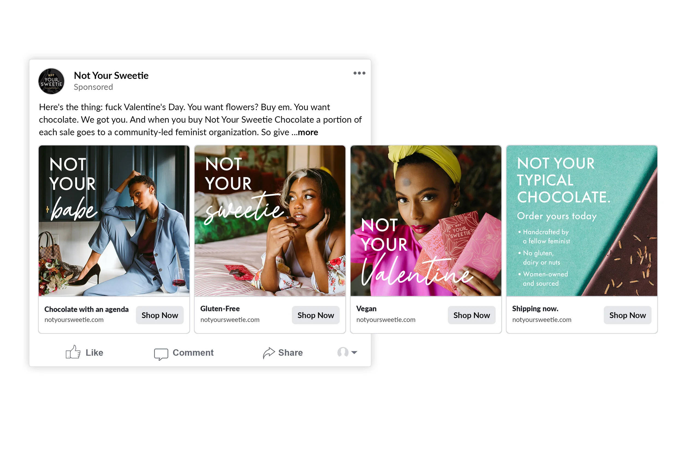Viewport: 683px width, 456px height.
Task: Click the speech bubble Comment icon
Action: [161, 354]
